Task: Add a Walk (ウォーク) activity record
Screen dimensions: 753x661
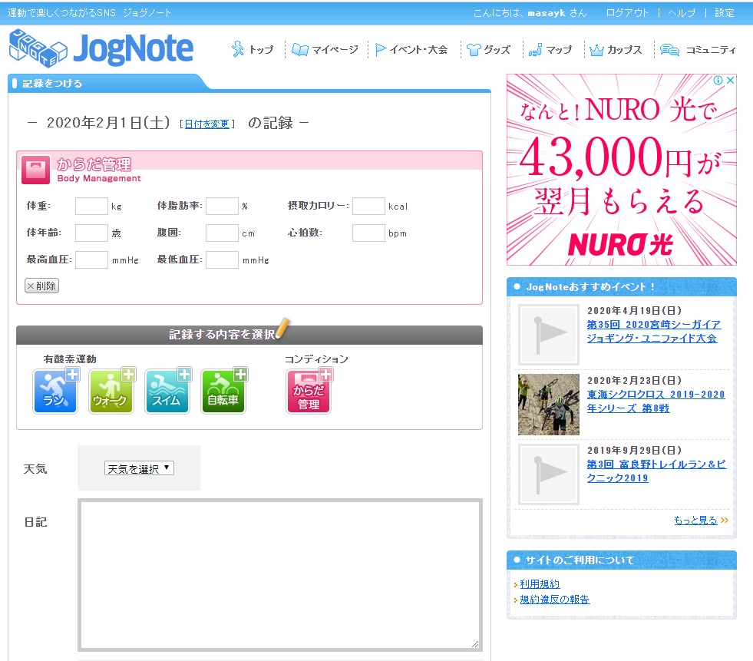Action: [111, 391]
